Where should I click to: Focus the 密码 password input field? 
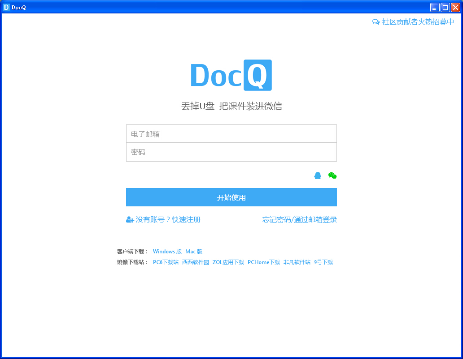click(231, 152)
